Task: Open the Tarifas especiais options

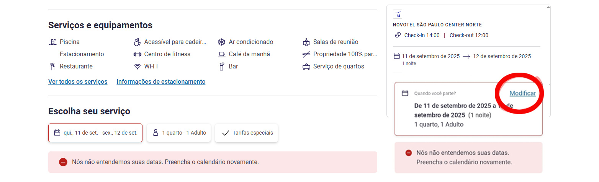Action: click(x=246, y=133)
